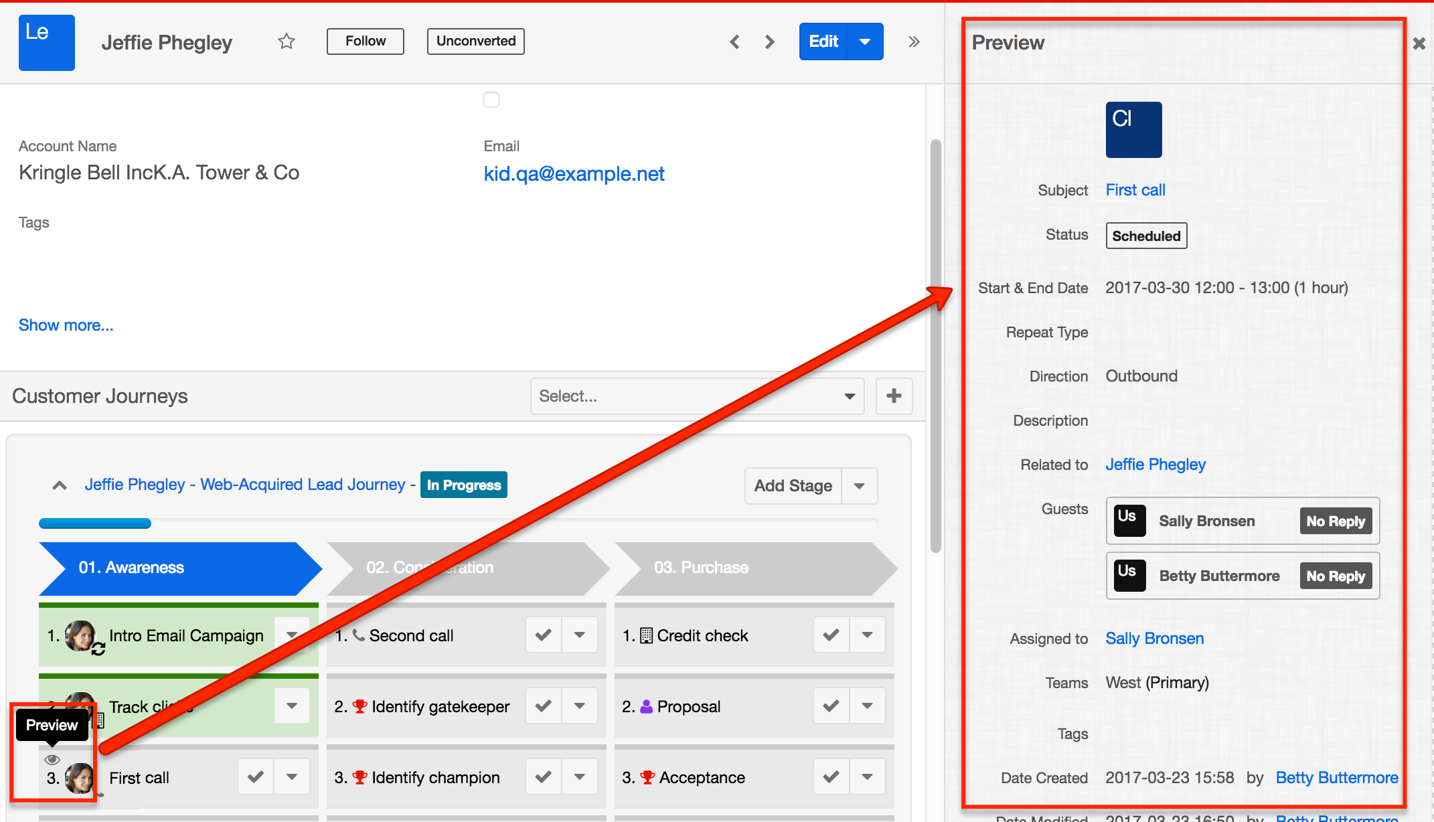Toggle the checkbox above Email field
The width and height of the screenshot is (1434, 822).
pyautogui.click(x=491, y=100)
